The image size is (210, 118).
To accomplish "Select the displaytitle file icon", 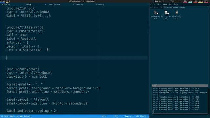I will (x=177, y=13).
